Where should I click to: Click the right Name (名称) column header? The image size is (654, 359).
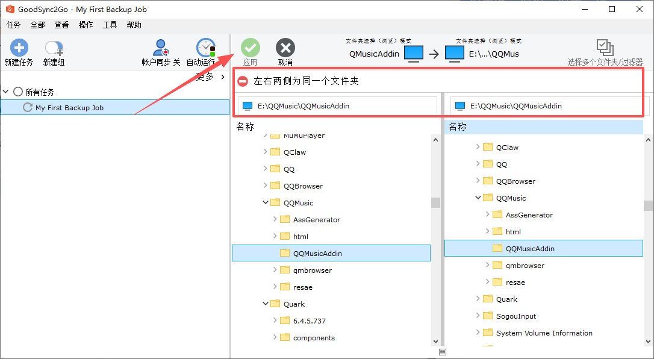[544, 126]
